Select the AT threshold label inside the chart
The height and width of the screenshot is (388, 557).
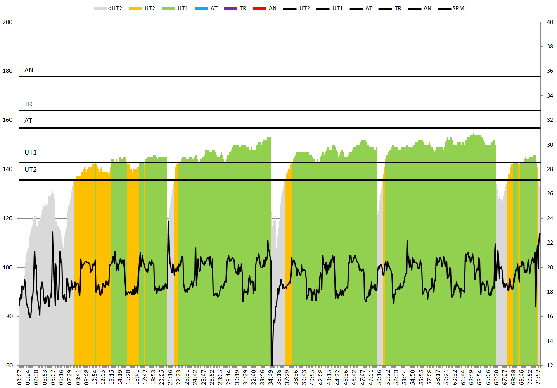pyautogui.click(x=28, y=121)
